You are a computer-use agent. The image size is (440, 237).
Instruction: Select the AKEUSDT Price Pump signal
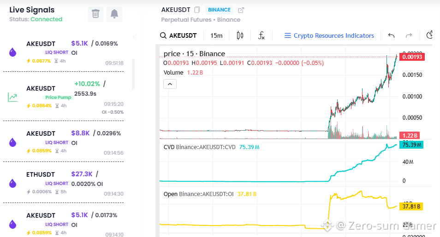point(64,97)
